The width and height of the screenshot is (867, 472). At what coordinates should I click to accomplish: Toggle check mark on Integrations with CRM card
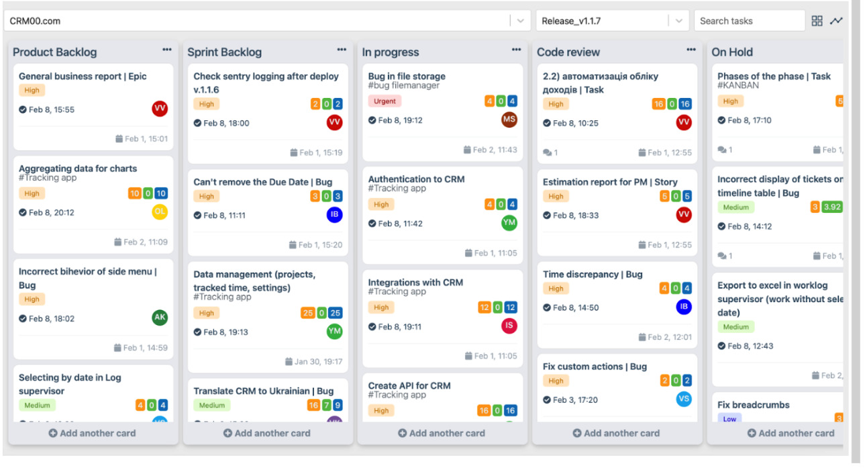(x=372, y=327)
